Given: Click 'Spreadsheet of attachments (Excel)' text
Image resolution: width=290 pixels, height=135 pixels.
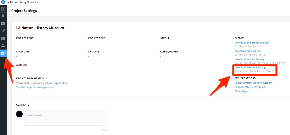Looking at the screenshot, I should pos(254,71).
